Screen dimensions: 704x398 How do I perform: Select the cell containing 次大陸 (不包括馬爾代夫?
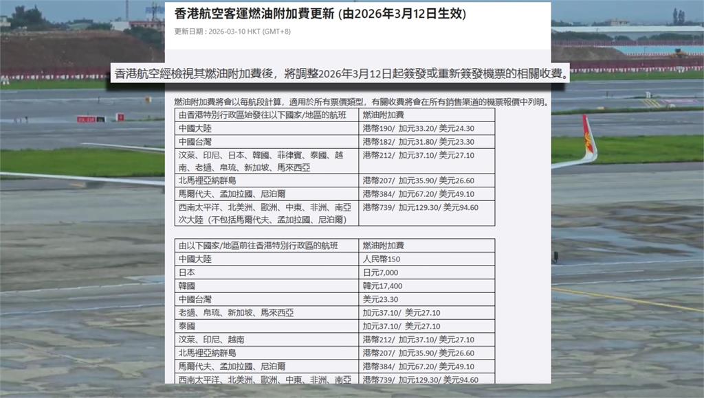pyautogui.click(x=266, y=220)
